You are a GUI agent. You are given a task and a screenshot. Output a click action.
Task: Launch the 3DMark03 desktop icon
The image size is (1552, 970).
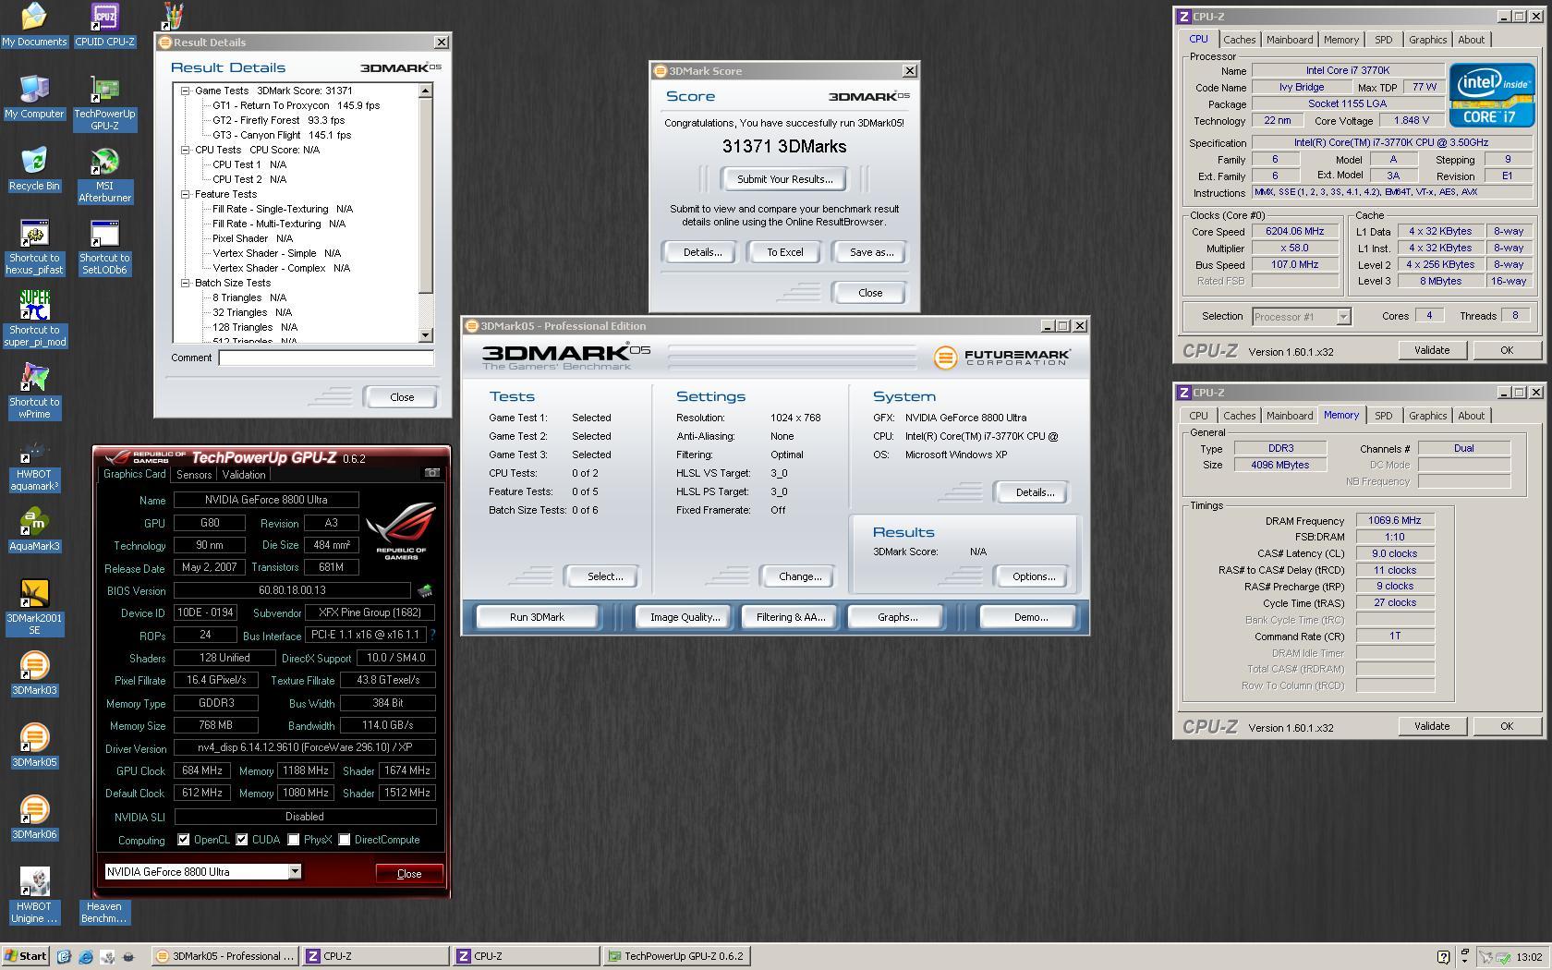pos(34,673)
